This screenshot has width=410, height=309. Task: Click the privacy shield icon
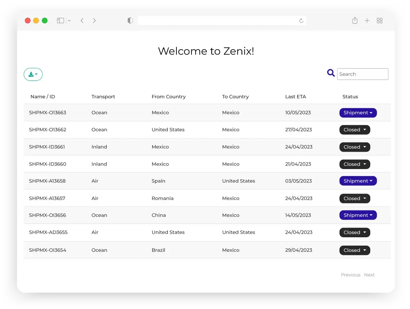pyautogui.click(x=130, y=20)
